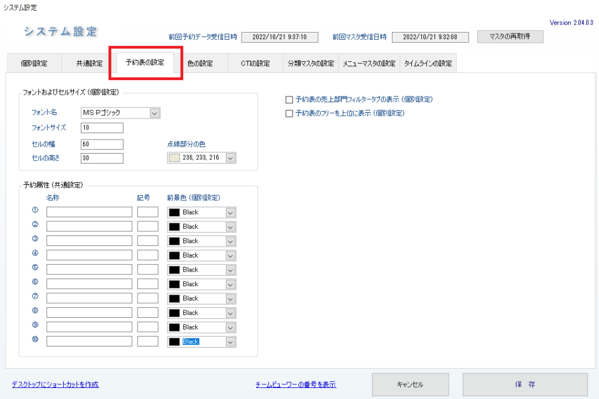
Task: Switch to the 共通設定 tab
Action: pyautogui.click(x=89, y=64)
